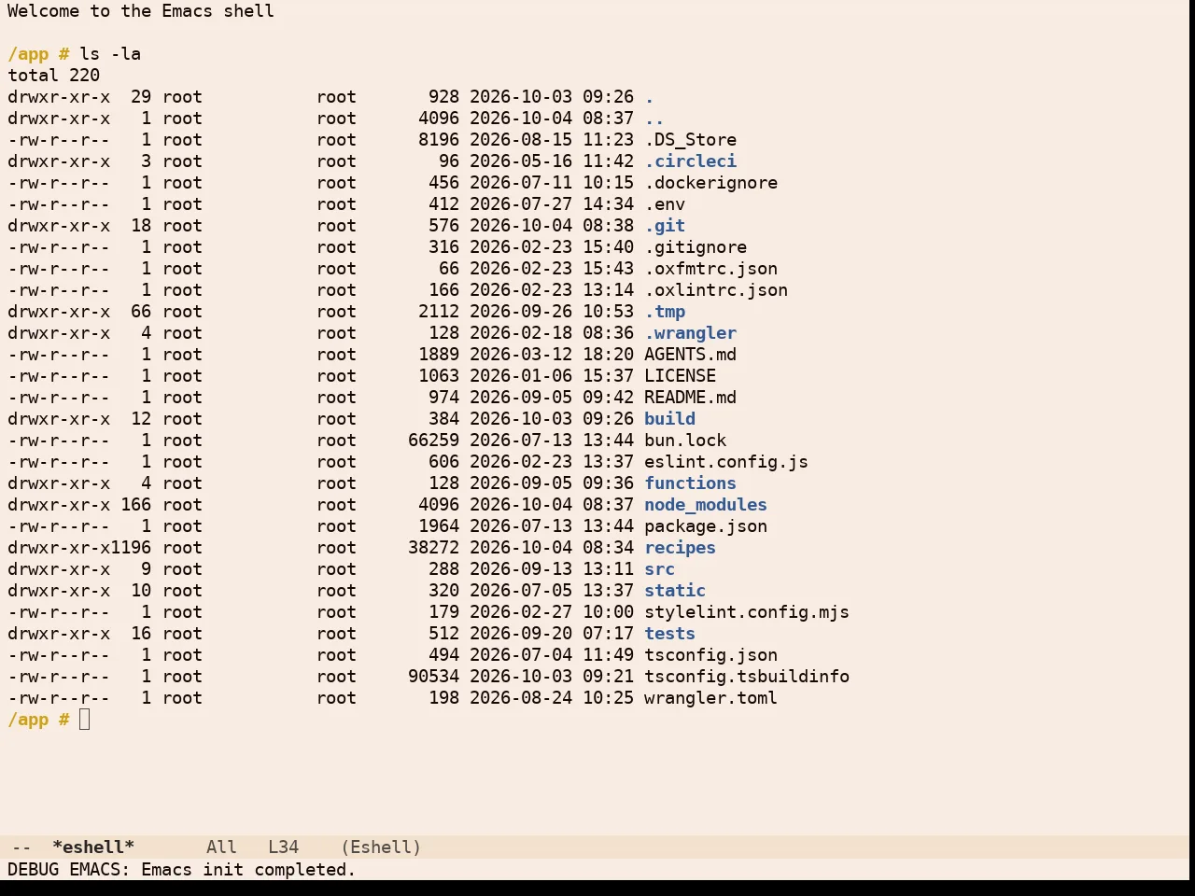Click the .oxfmtrc.json file name
The height and width of the screenshot is (896, 1195).
pyautogui.click(x=711, y=269)
